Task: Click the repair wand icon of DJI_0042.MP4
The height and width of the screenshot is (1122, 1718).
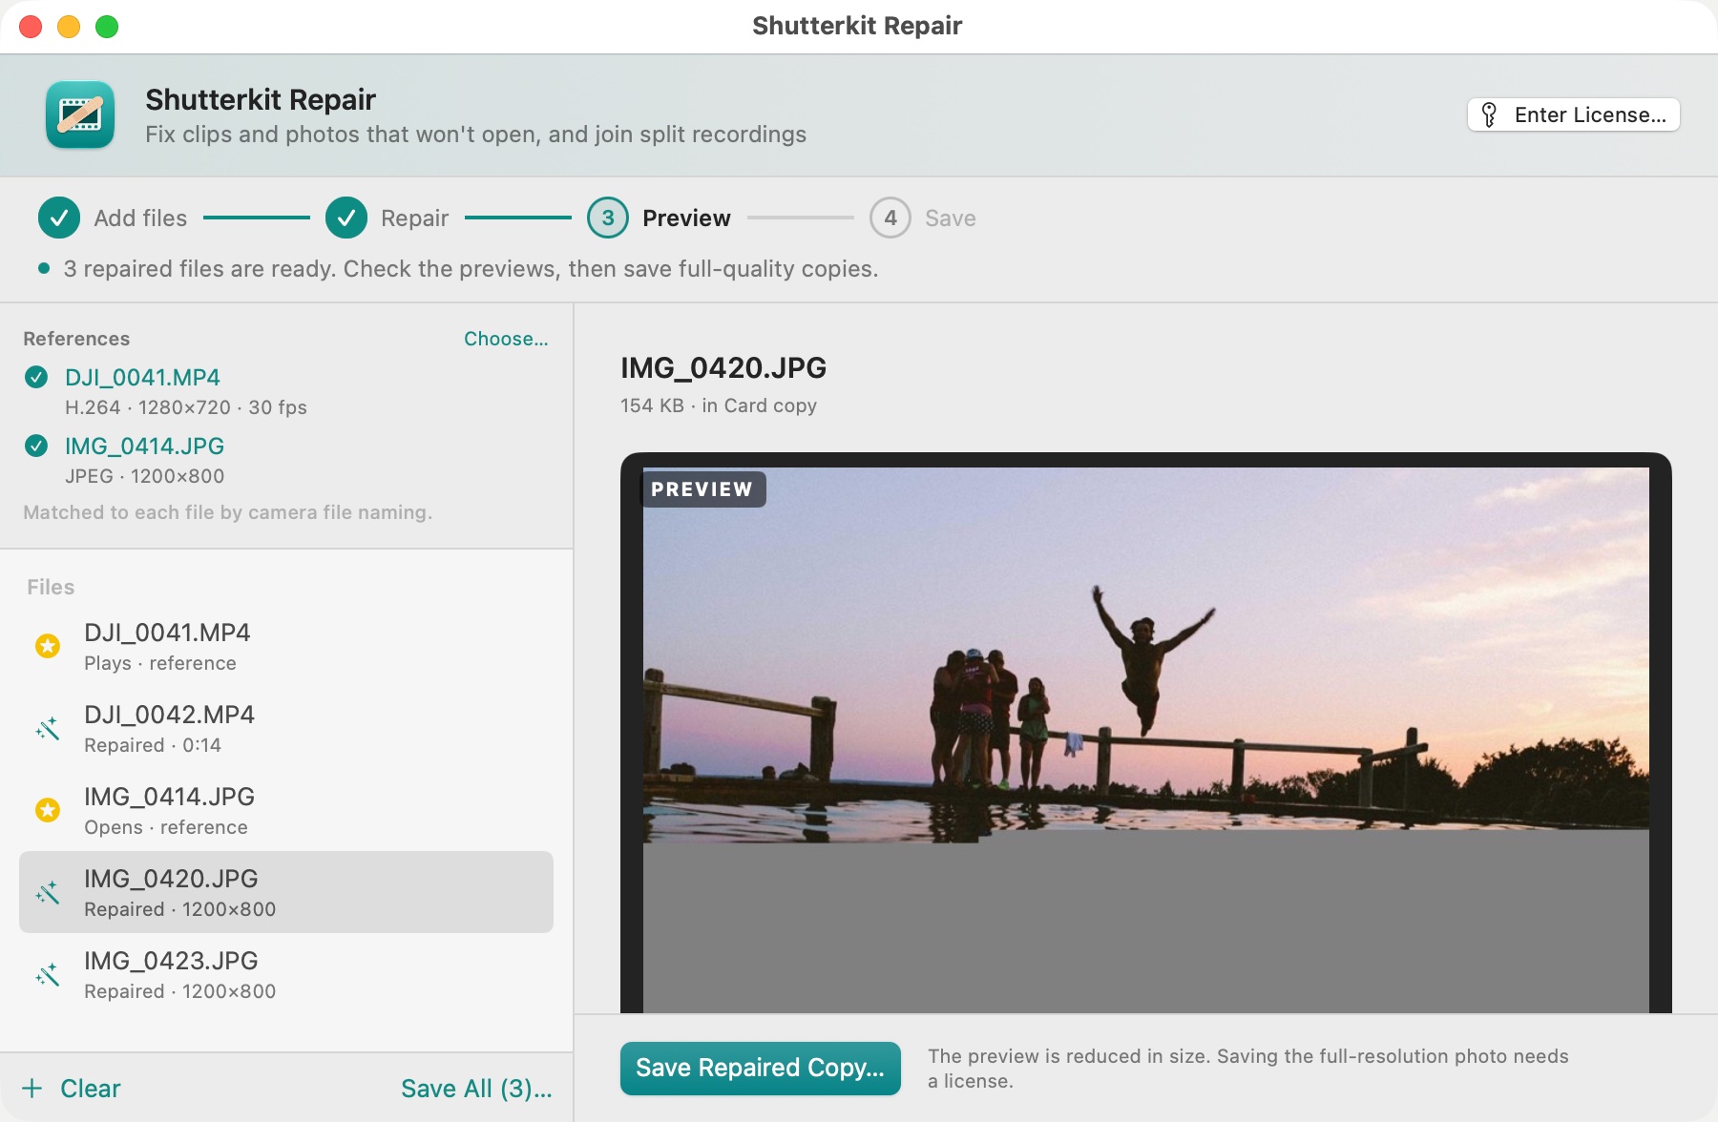Action: click(x=48, y=729)
